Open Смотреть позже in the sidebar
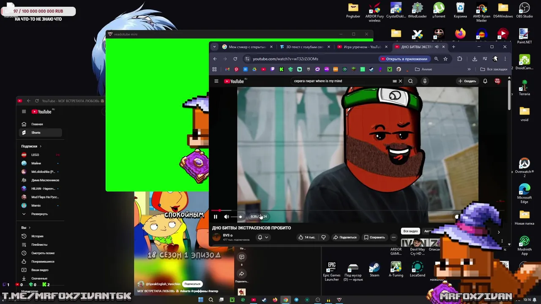This screenshot has height=304, width=541. coord(41,253)
